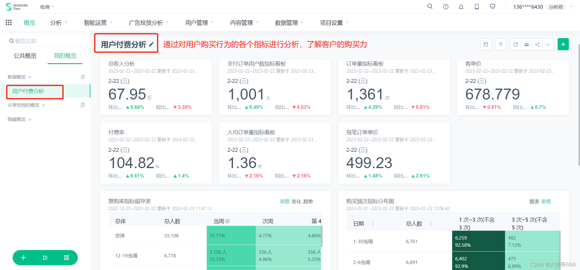Click the desktop monitor icon in header
Screen dimensions: 580x270
pyautogui.click(x=493, y=7)
